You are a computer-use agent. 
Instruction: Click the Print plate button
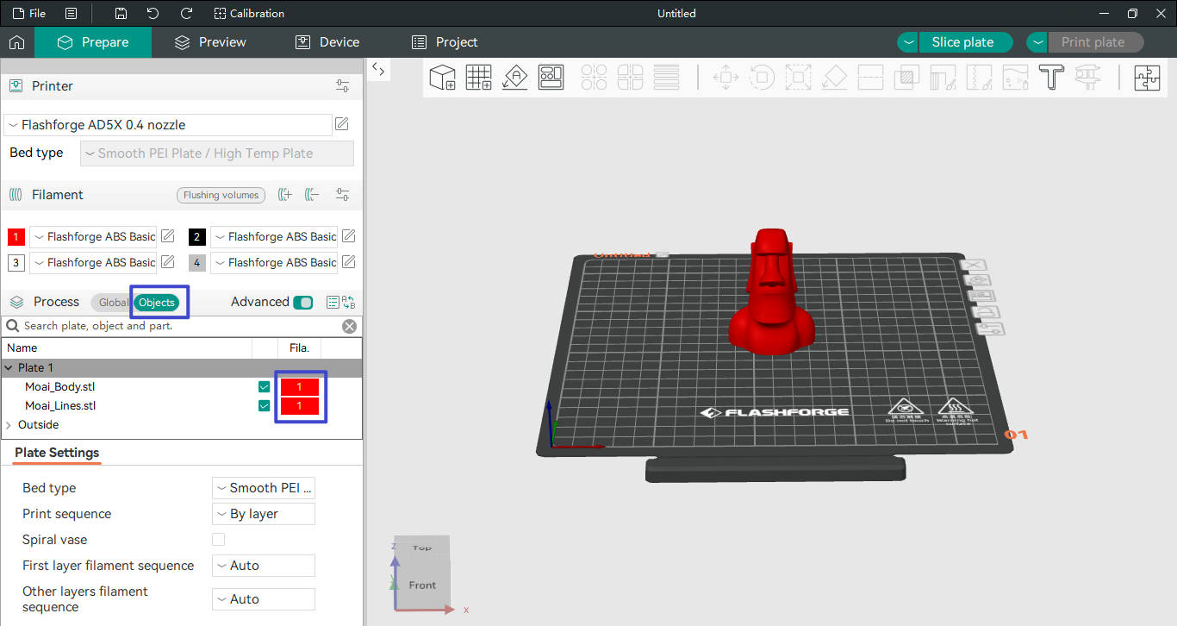click(x=1095, y=42)
